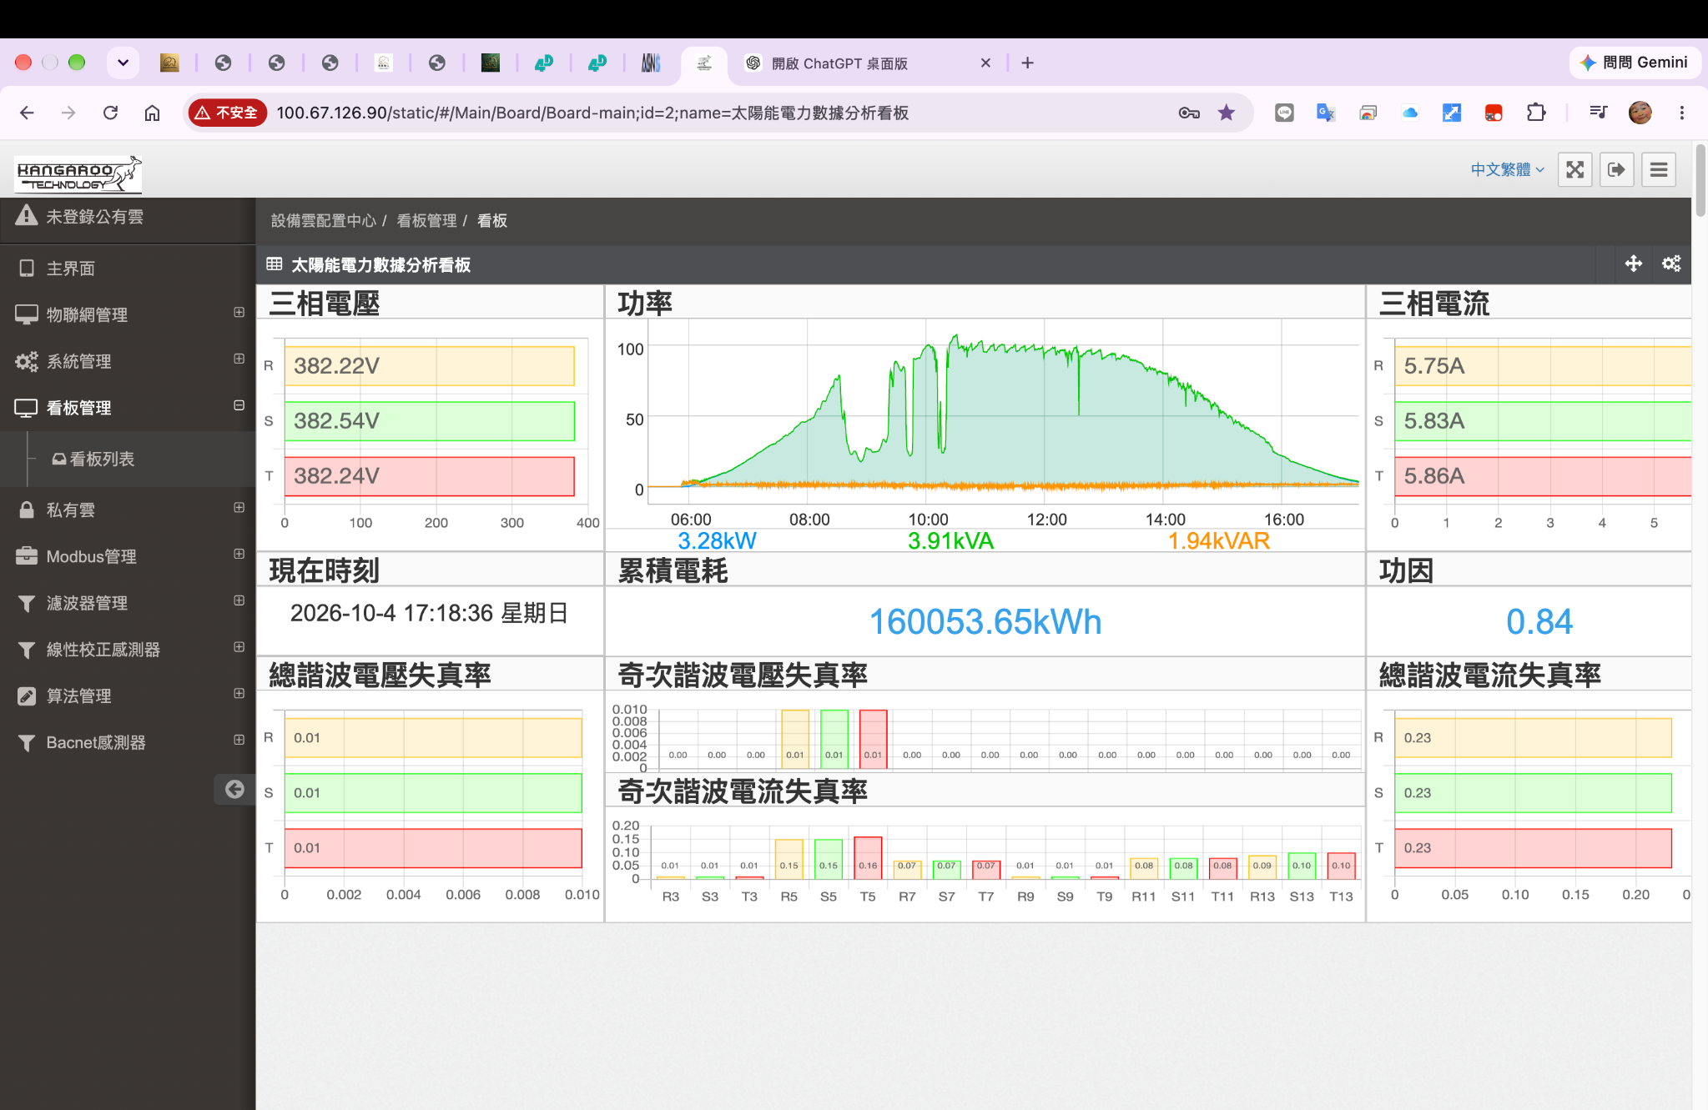Image resolution: width=1708 pixels, height=1110 pixels.
Task: Click the R phase 382.22V voltage bar
Action: [x=429, y=365]
